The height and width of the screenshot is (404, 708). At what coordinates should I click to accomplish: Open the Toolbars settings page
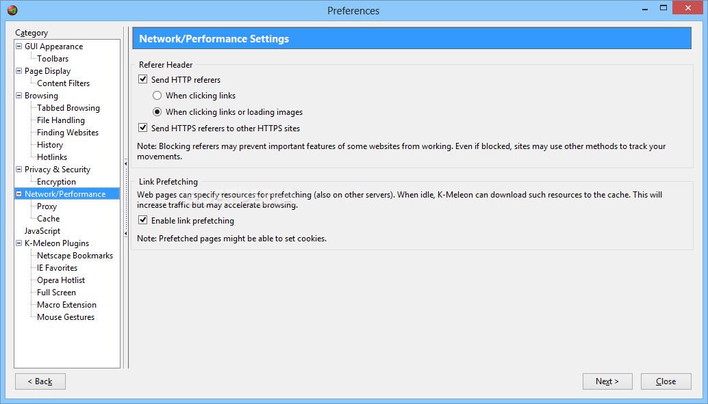[53, 59]
